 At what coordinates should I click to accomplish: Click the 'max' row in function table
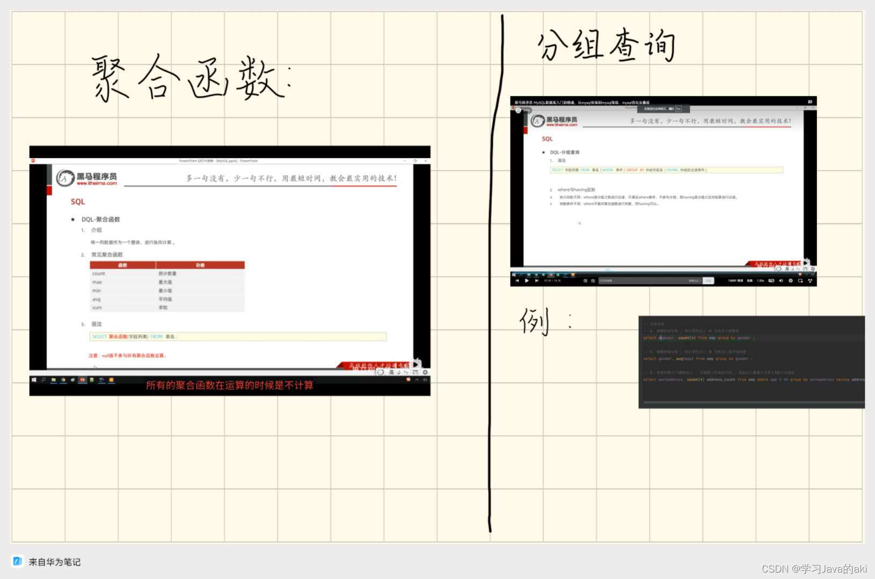pos(167,282)
